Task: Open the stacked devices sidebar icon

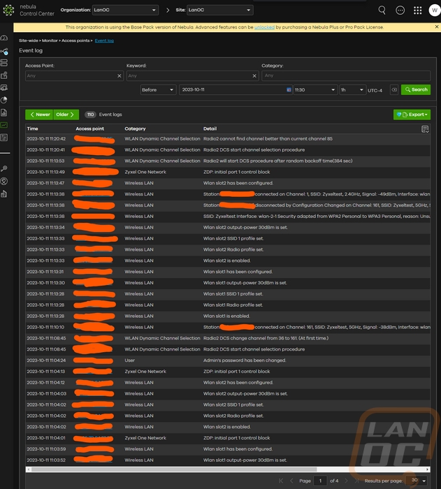Action: point(4,63)
